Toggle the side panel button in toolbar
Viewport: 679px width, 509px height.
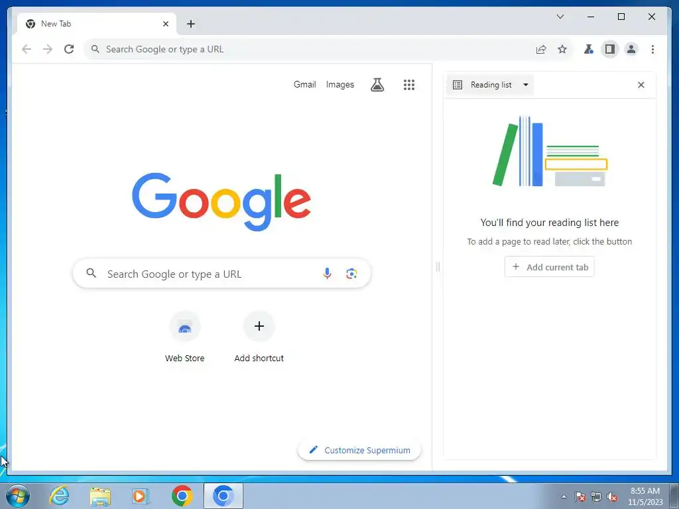(610, 49)
